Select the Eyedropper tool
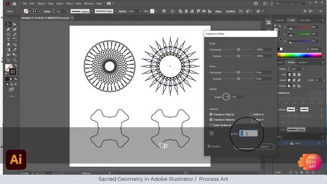This screenshot has width=327, height=184. click(15, 50)
